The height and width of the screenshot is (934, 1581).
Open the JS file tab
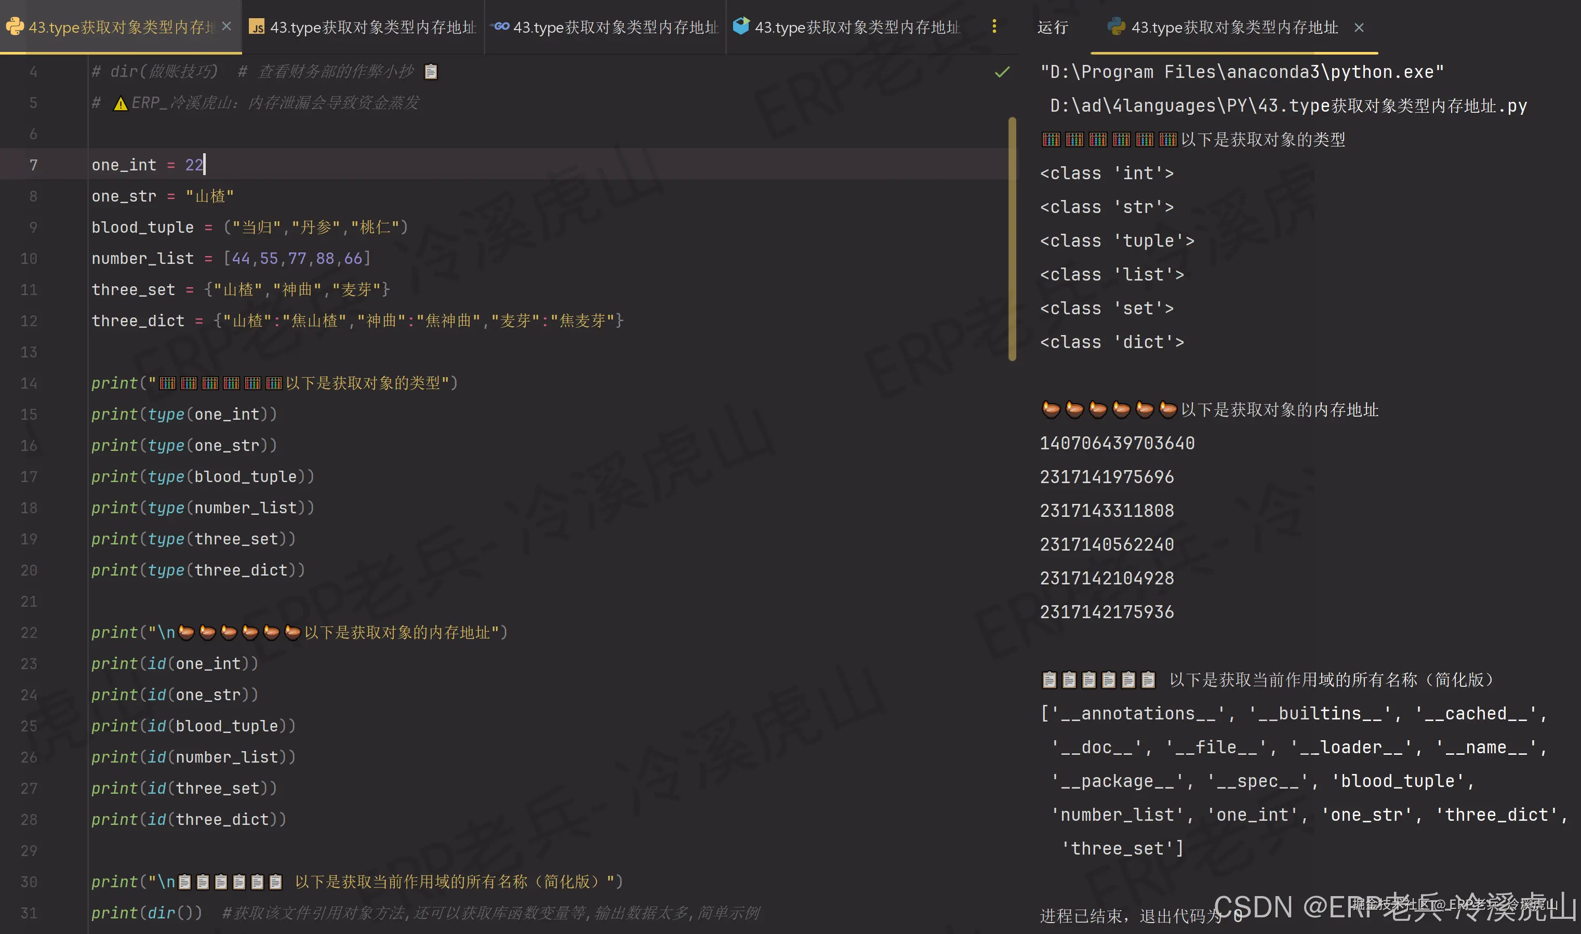pyautogui.click(x=363, y=27)
